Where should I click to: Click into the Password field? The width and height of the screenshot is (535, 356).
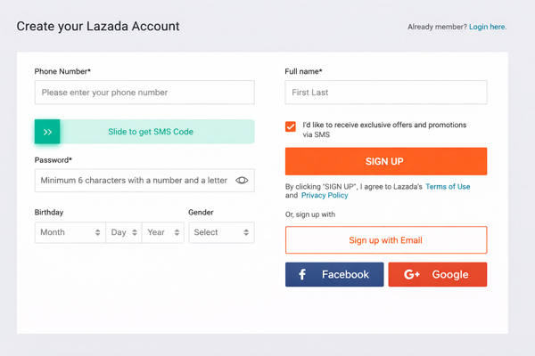(x=134, y=181)
